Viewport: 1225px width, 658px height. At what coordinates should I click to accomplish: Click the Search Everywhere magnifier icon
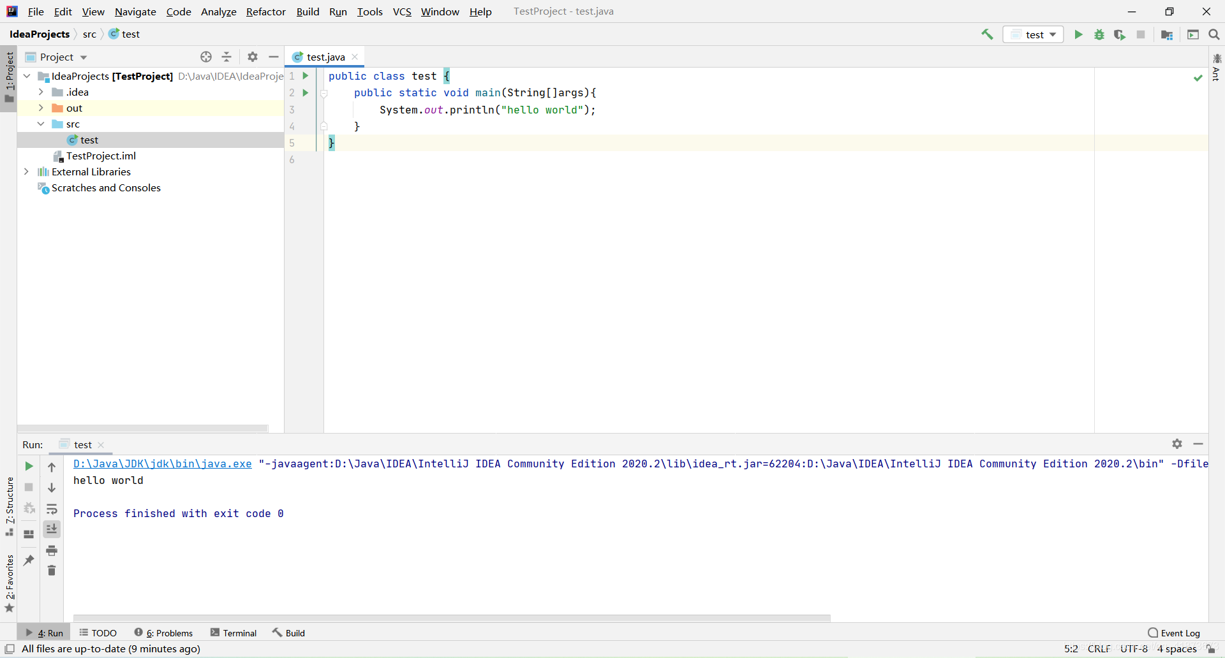pyautogui.click(x=1214, y=34)
